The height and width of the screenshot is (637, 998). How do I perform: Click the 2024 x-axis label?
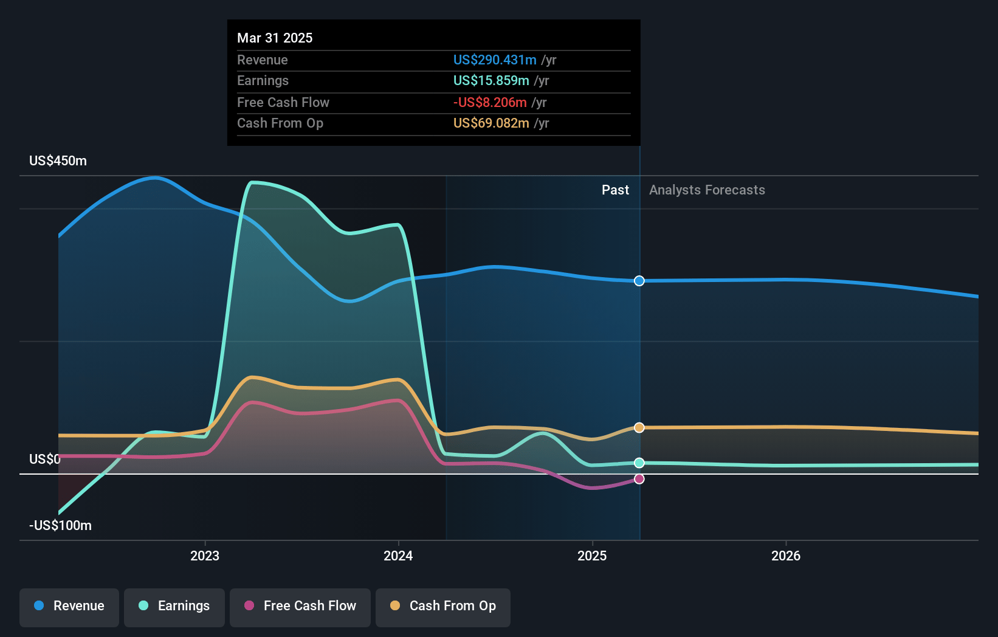click(398, 556)
